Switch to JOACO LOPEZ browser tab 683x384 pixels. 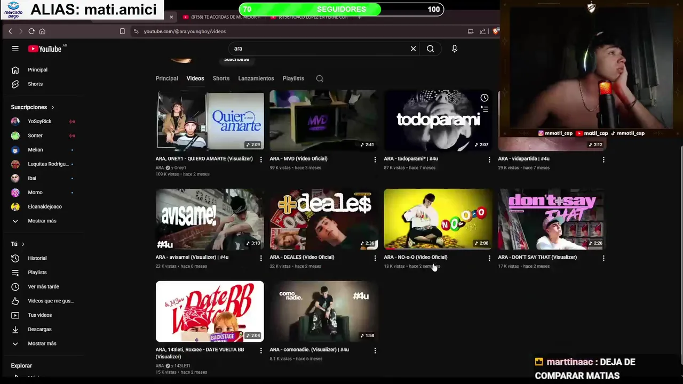(309, 17)
